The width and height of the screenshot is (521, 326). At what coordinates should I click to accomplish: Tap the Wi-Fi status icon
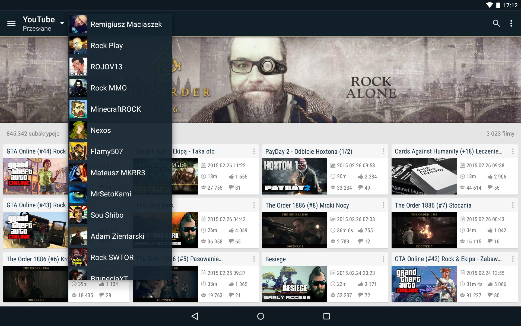tap(490, 5)
